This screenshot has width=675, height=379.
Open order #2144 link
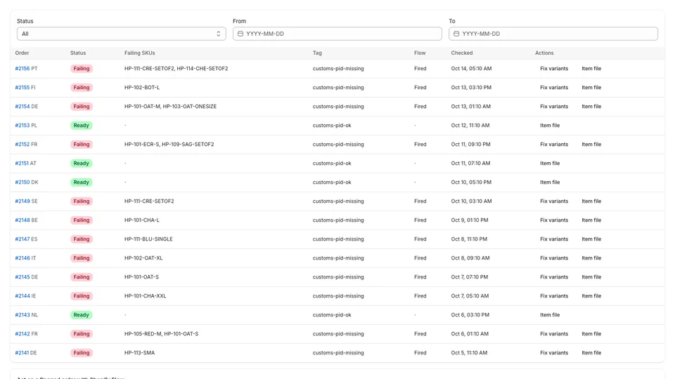tap(22, 295)
